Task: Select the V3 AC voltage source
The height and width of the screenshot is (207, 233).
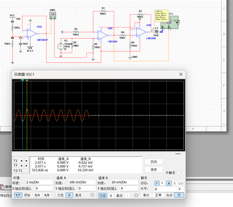Action: (61, 47)
